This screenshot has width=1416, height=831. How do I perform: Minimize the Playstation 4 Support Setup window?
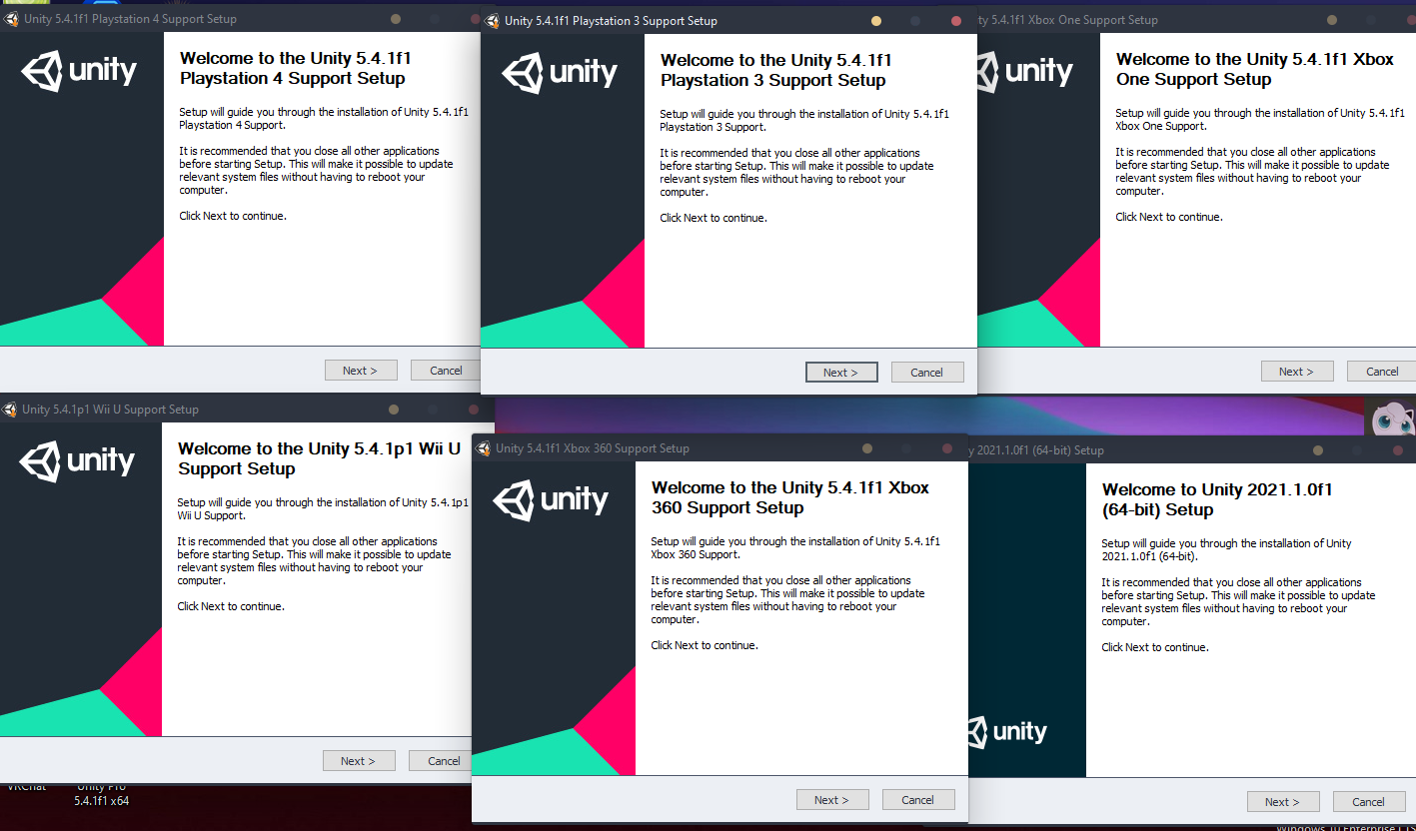[x=396, y=19]
